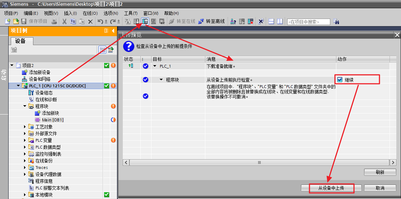The width and height of the screenshot is (401, 199).
Task: Expand the 在线备份 folder
Action: pyautogui.click(x=25, y=161)
